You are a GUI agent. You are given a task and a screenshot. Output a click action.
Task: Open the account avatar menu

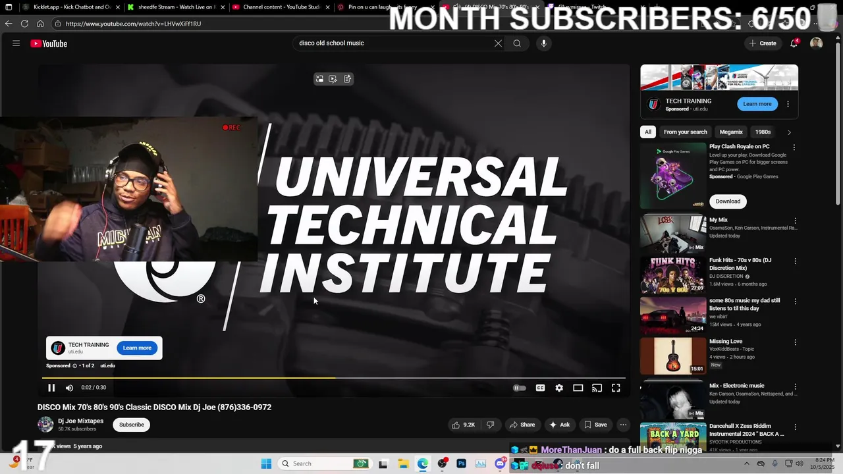click(x=816, y=43)
